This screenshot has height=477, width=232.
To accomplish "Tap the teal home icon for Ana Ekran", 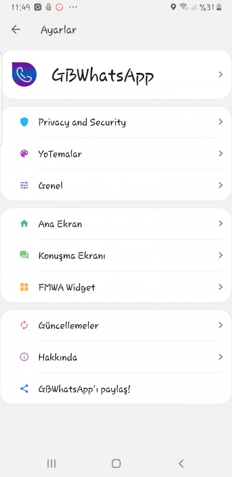I will 24,223.
